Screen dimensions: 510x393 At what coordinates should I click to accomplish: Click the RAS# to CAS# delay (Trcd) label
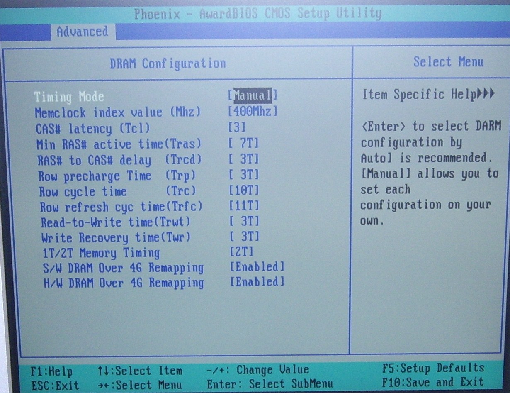[119, 160]
